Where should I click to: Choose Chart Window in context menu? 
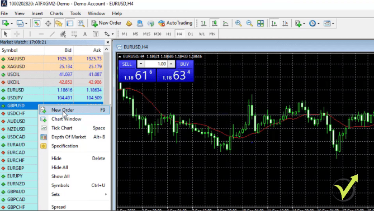74,119
